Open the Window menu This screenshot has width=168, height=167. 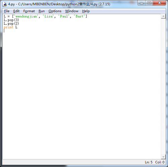[x=72, y=11]
